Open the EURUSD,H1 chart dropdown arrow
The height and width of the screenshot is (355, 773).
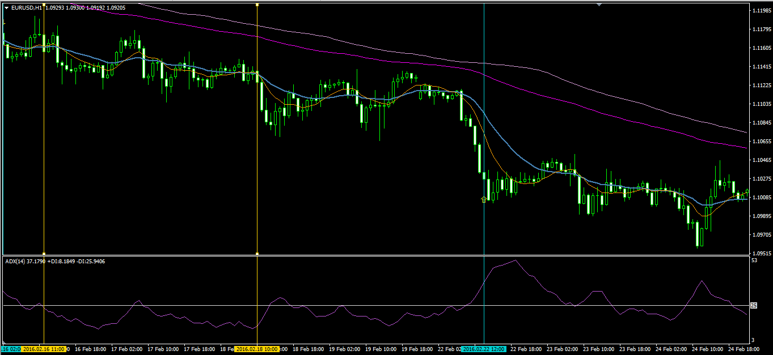coord(6,7)
